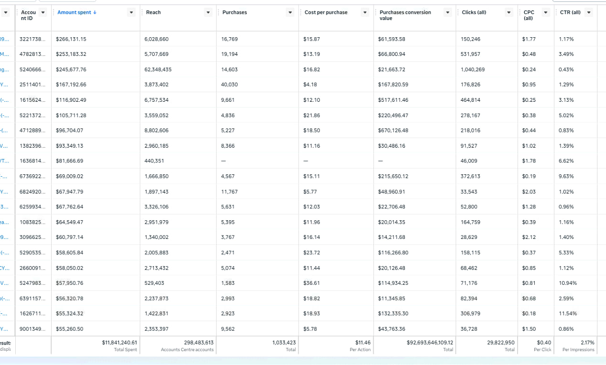Open the Reach column dropdown arrow
606x365 pixels.
pos(208,12)
